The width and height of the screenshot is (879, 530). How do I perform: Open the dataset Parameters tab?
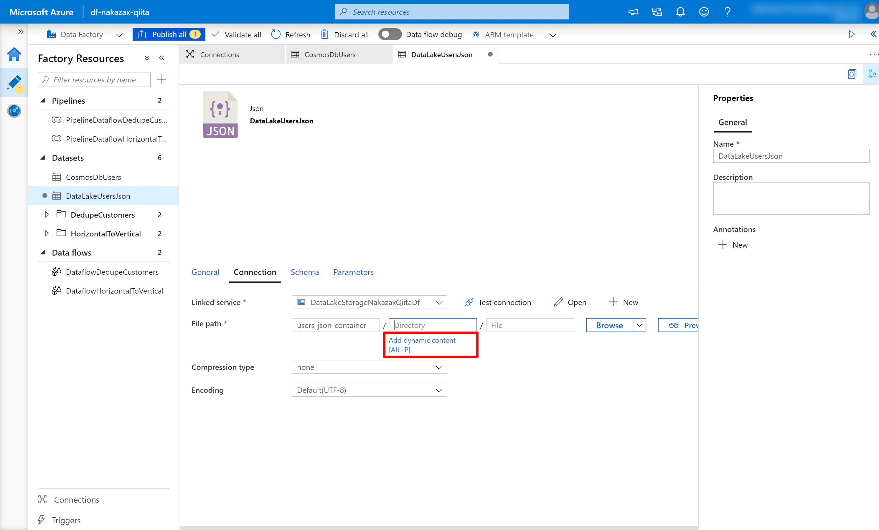[x=353, y=272]
